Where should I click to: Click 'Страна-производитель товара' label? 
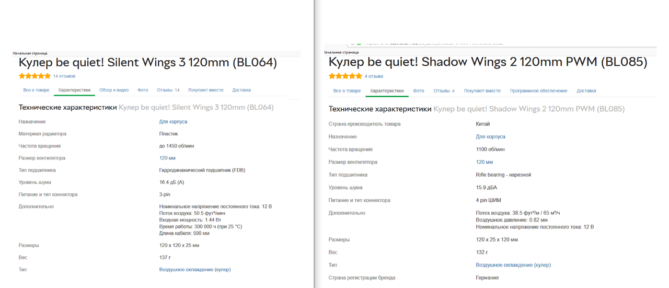click(x=364, y=124)
